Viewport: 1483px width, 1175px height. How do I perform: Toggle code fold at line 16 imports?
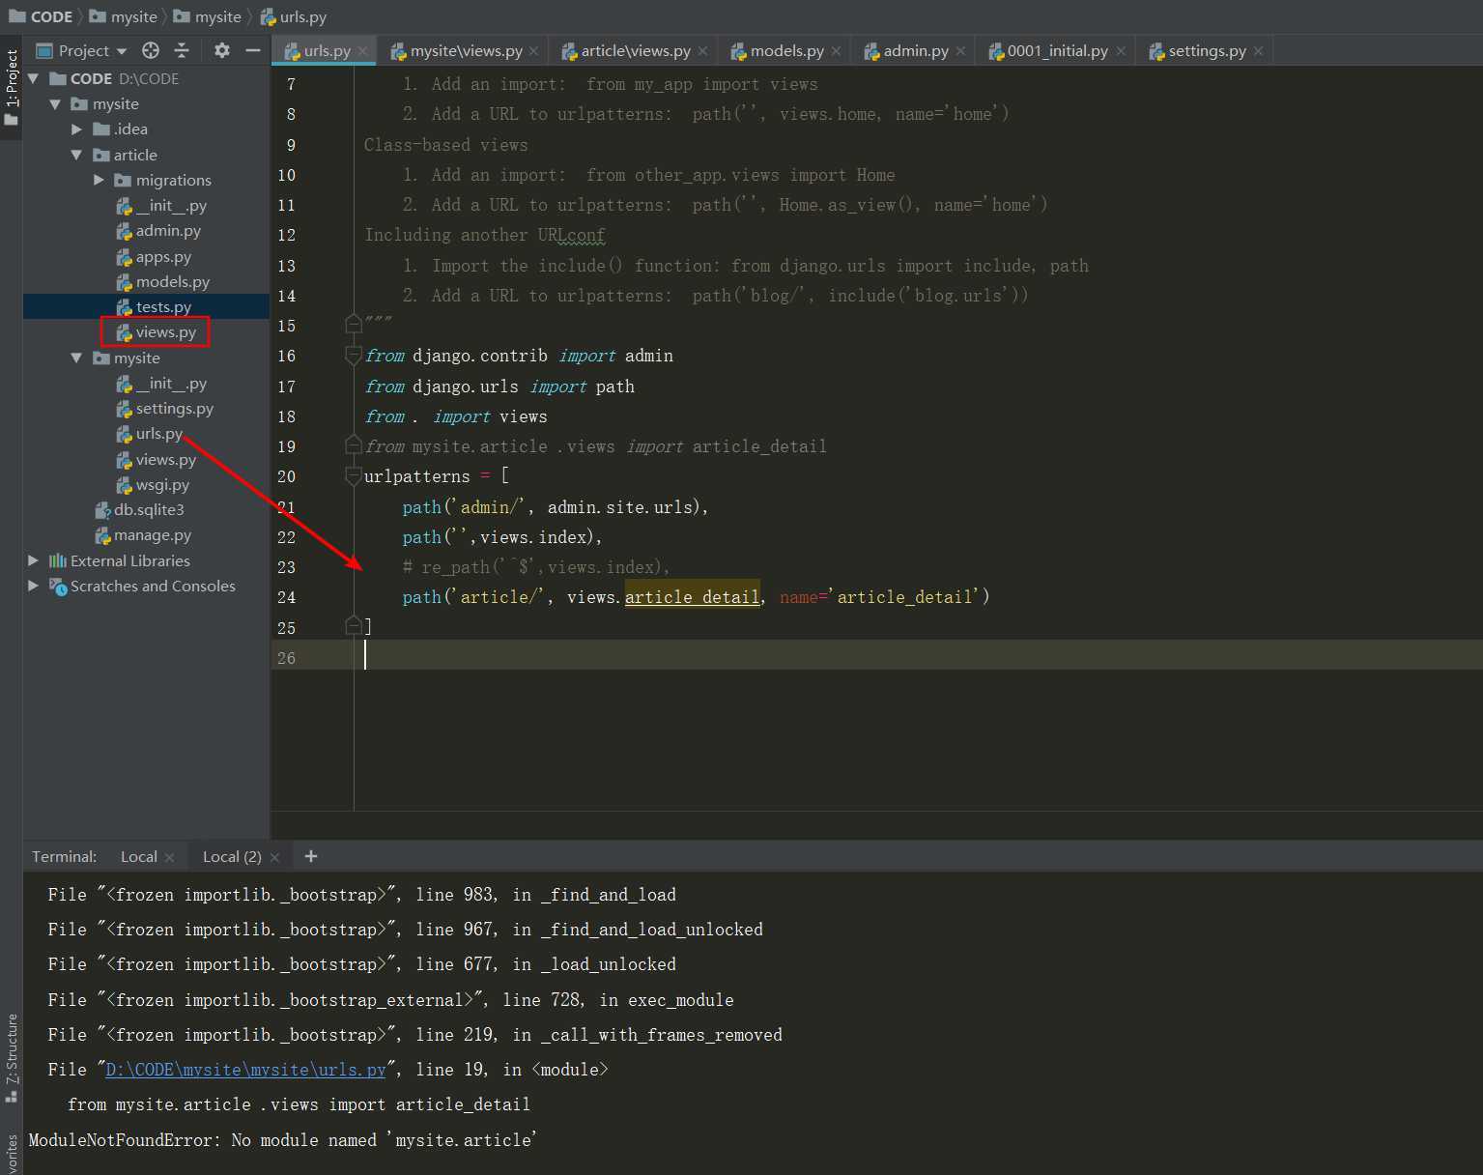[x=354, y=356]
